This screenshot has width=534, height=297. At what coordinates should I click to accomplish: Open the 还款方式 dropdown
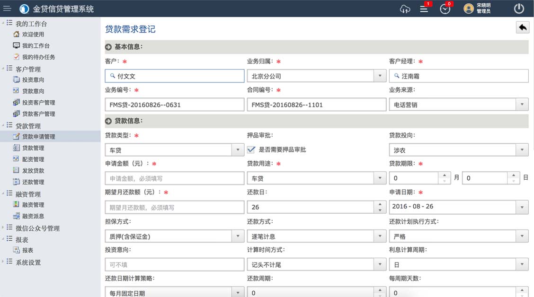pyautogui.click(x=380, y=236)
